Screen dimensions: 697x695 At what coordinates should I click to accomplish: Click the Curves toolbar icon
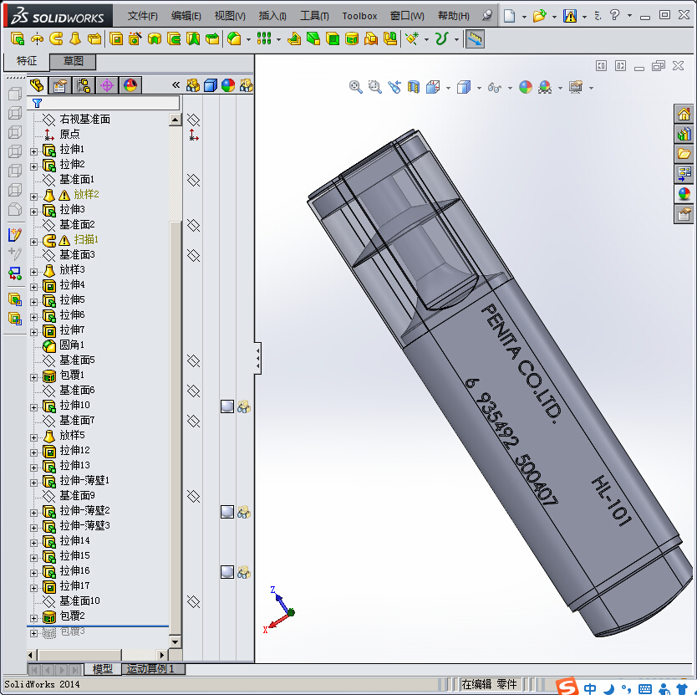[x=441, y=39]
